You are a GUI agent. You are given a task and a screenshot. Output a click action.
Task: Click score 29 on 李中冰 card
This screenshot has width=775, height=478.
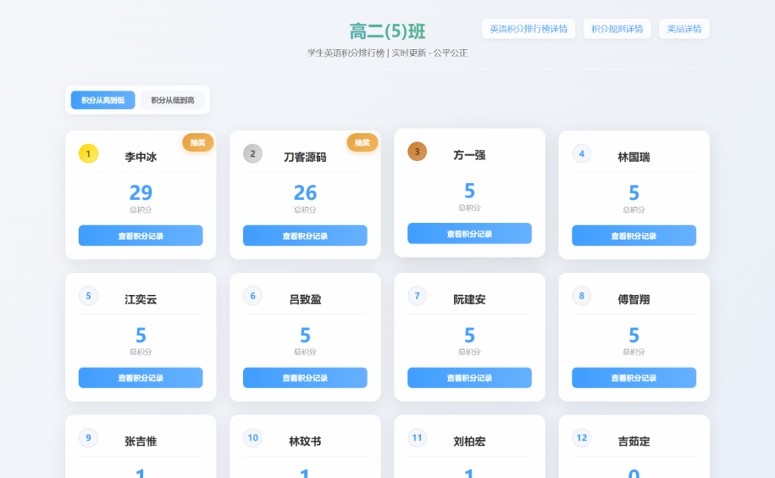pos(140,193)
